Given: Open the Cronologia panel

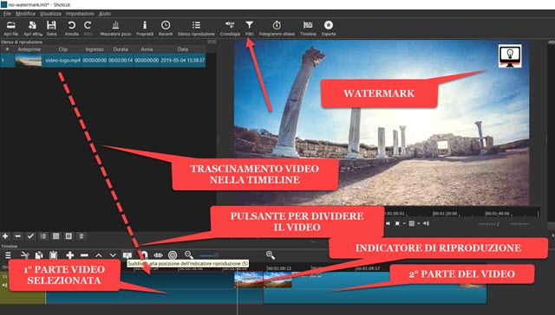Looking at the screenshot, I should [230, 29].
